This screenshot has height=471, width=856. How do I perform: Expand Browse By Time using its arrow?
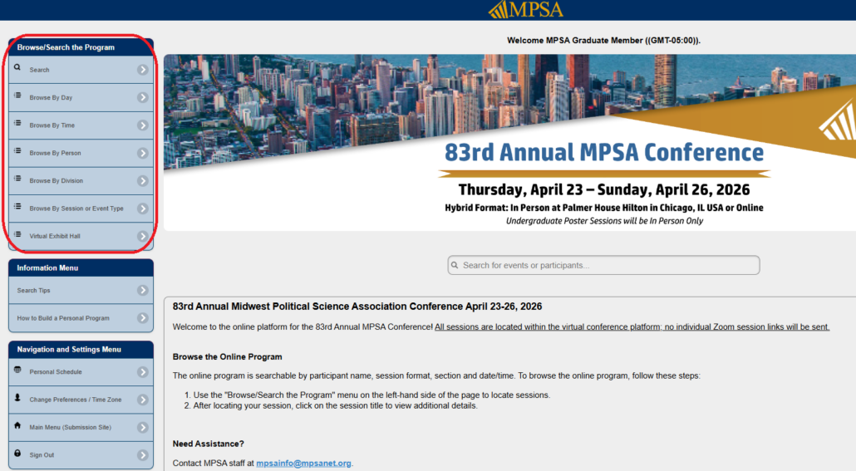pos(143,125)
